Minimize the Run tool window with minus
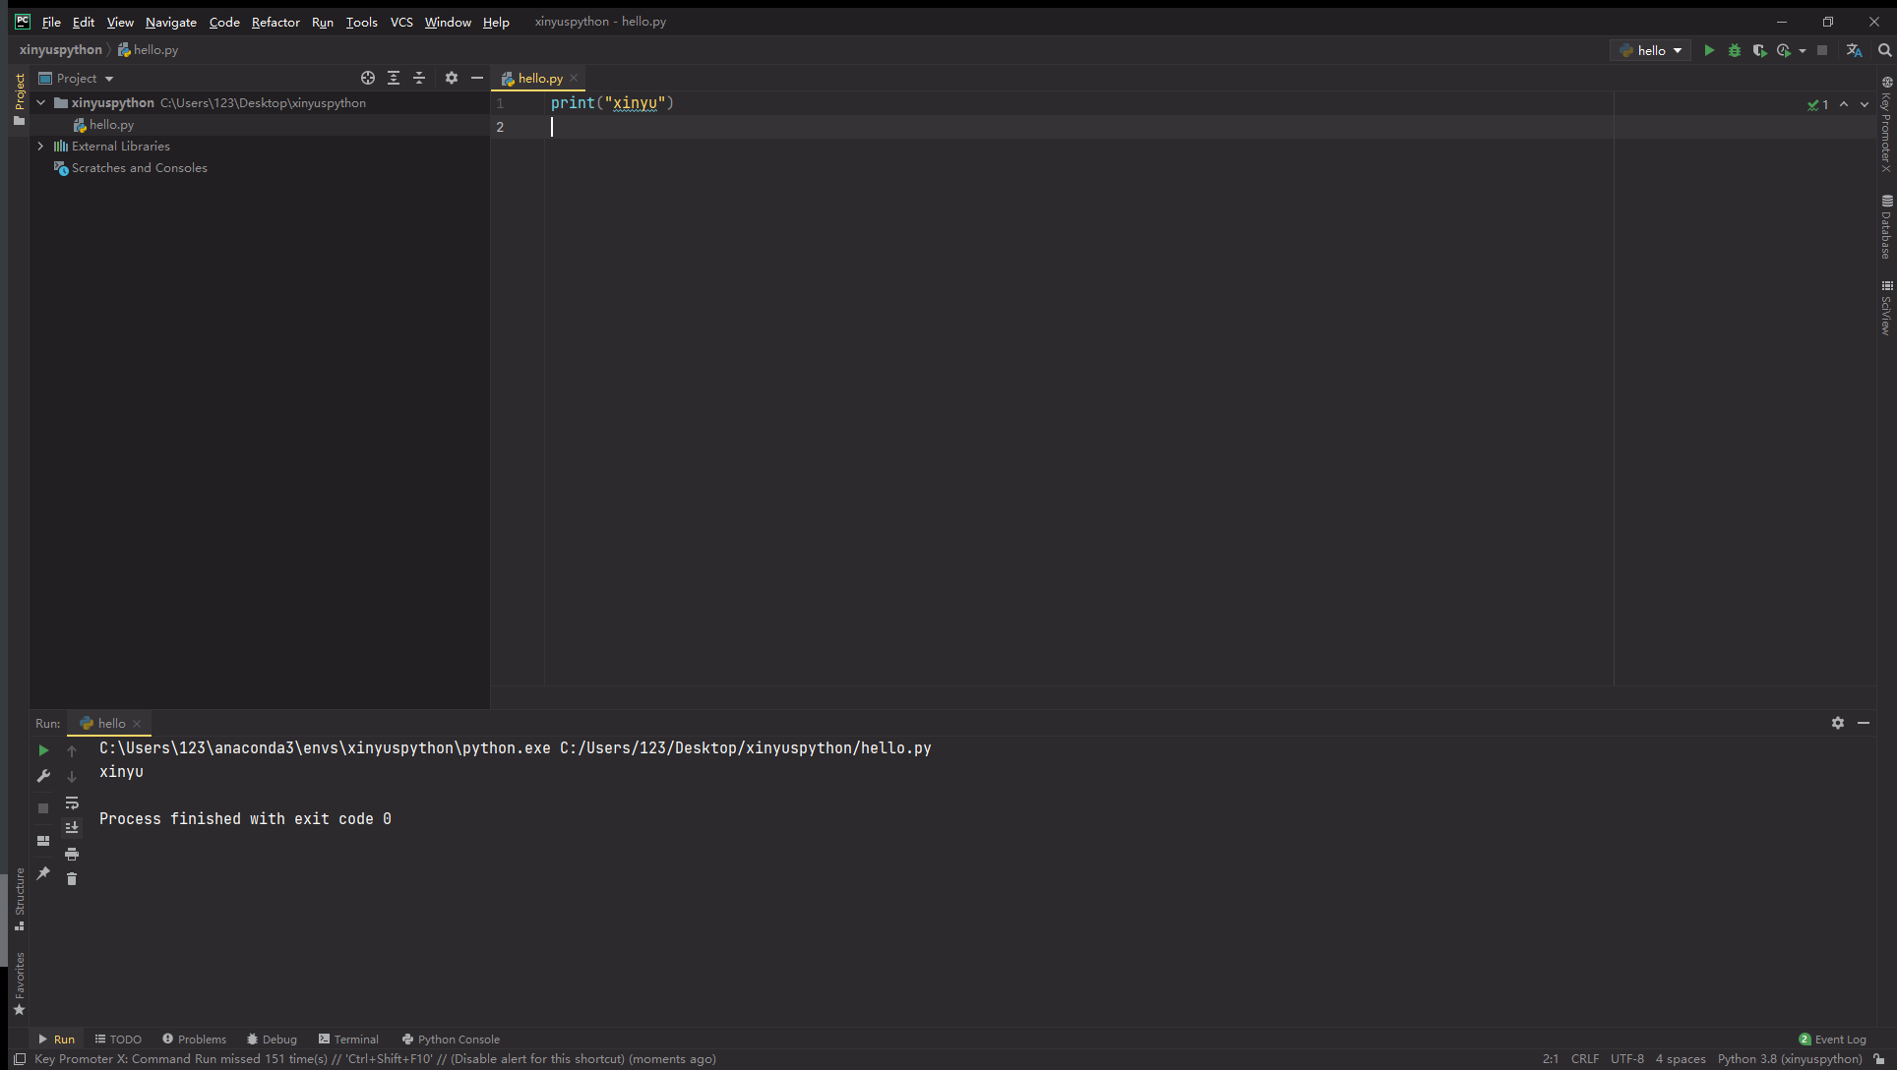Screen dimensions: 1897x1070 pyautogui.click(x=1864, y=723)
